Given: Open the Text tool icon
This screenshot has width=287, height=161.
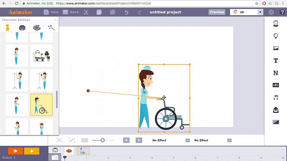Looking at the screenshot, I should pos(276,61).
